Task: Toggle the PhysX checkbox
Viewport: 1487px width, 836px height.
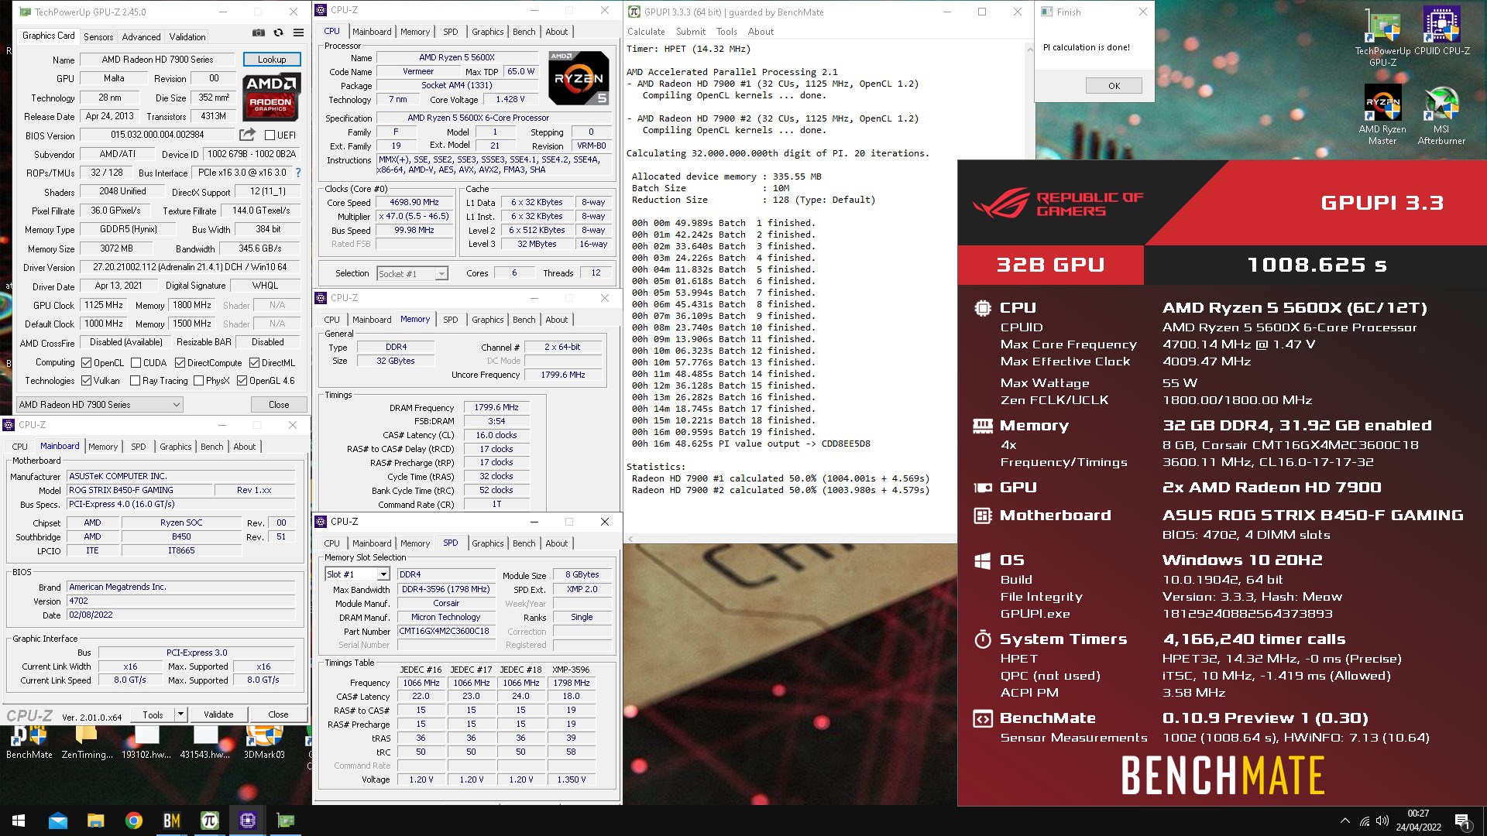Action: pos(199,380)
